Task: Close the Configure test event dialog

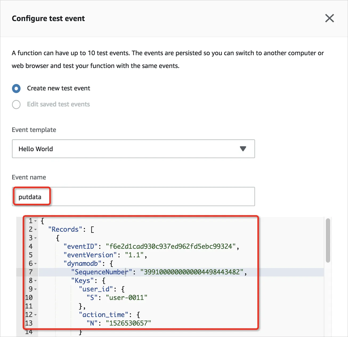Action: [x=329, y=18]
